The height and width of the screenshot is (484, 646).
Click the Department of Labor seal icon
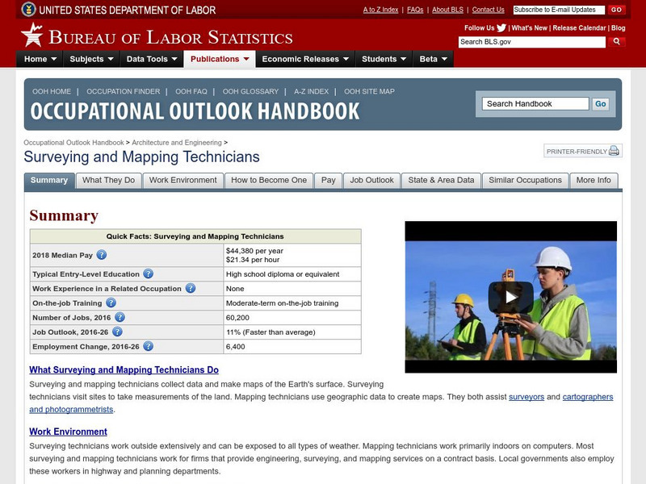pos(28,9)
